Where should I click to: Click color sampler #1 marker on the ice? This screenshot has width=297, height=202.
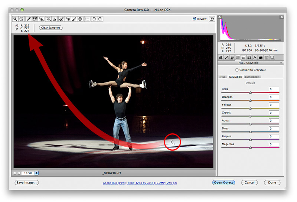pos(172,142)
